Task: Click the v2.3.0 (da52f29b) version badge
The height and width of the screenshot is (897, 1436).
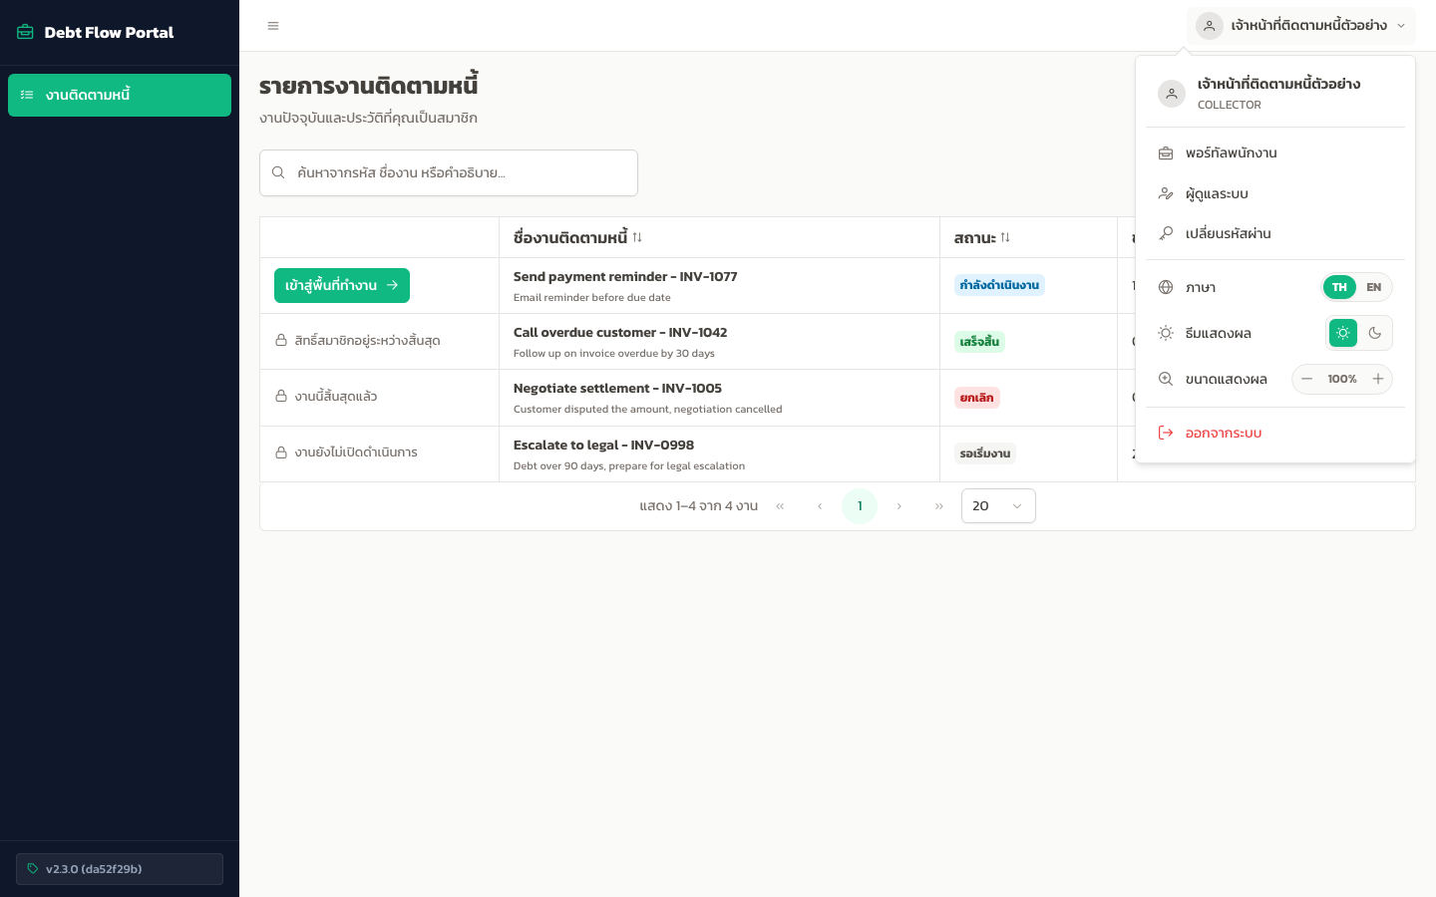Action: coord(120,869)
